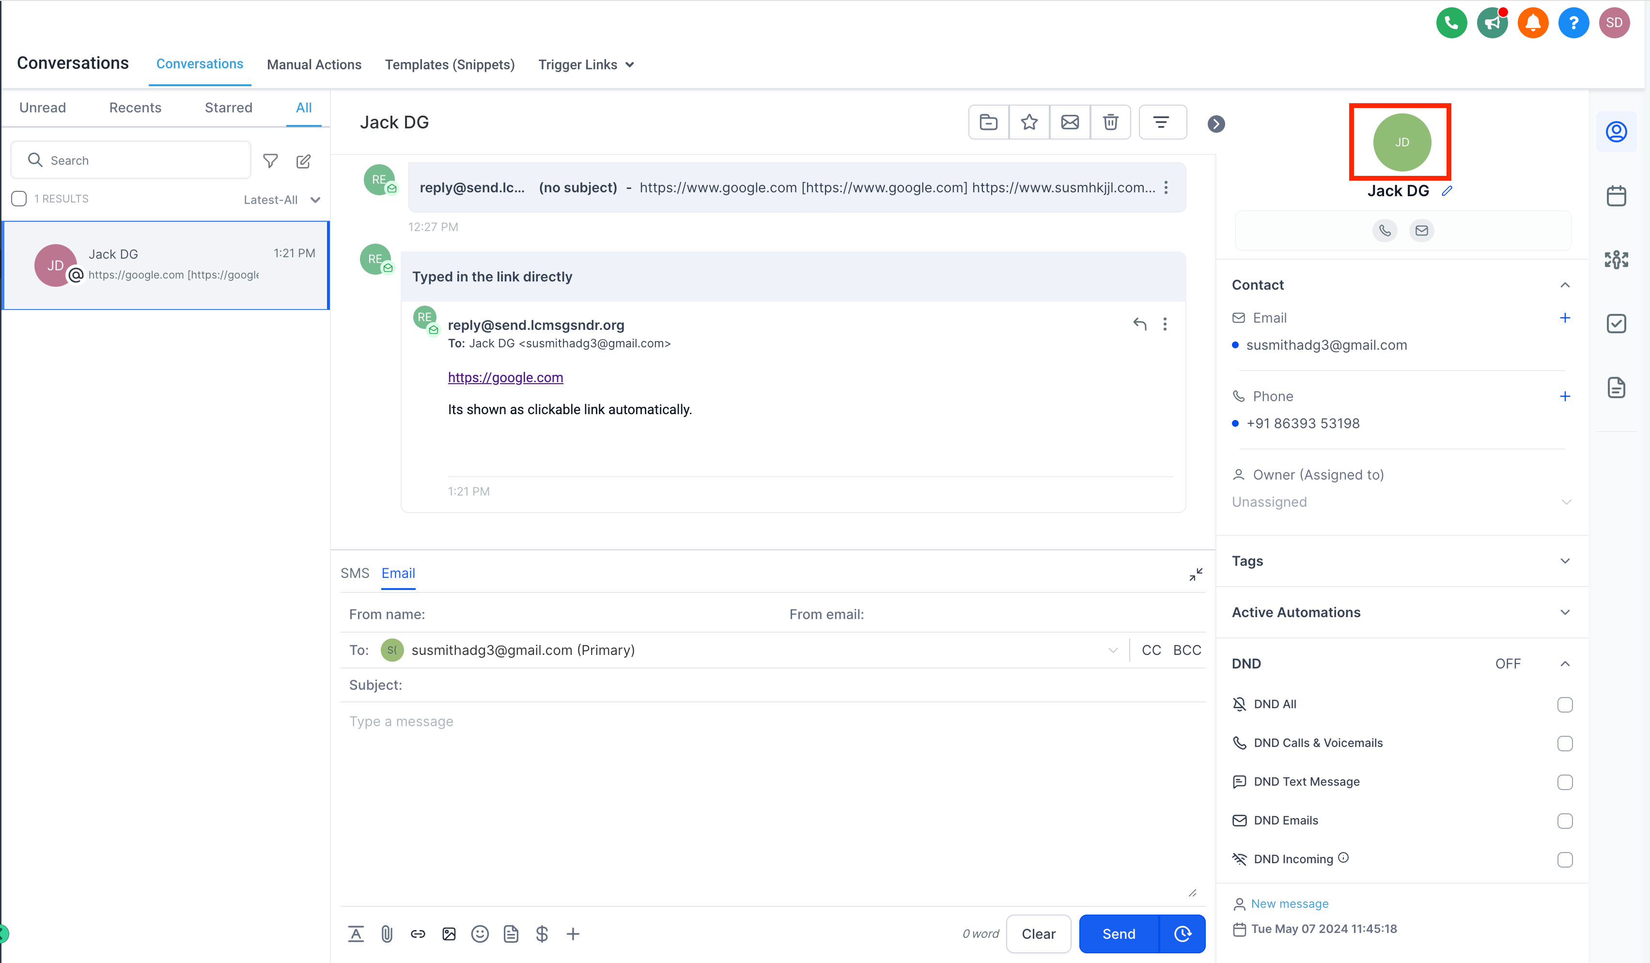Screen dimensions: 1650x963
Task: Enable the DND All checkbox
Action: click(1564, 704)
